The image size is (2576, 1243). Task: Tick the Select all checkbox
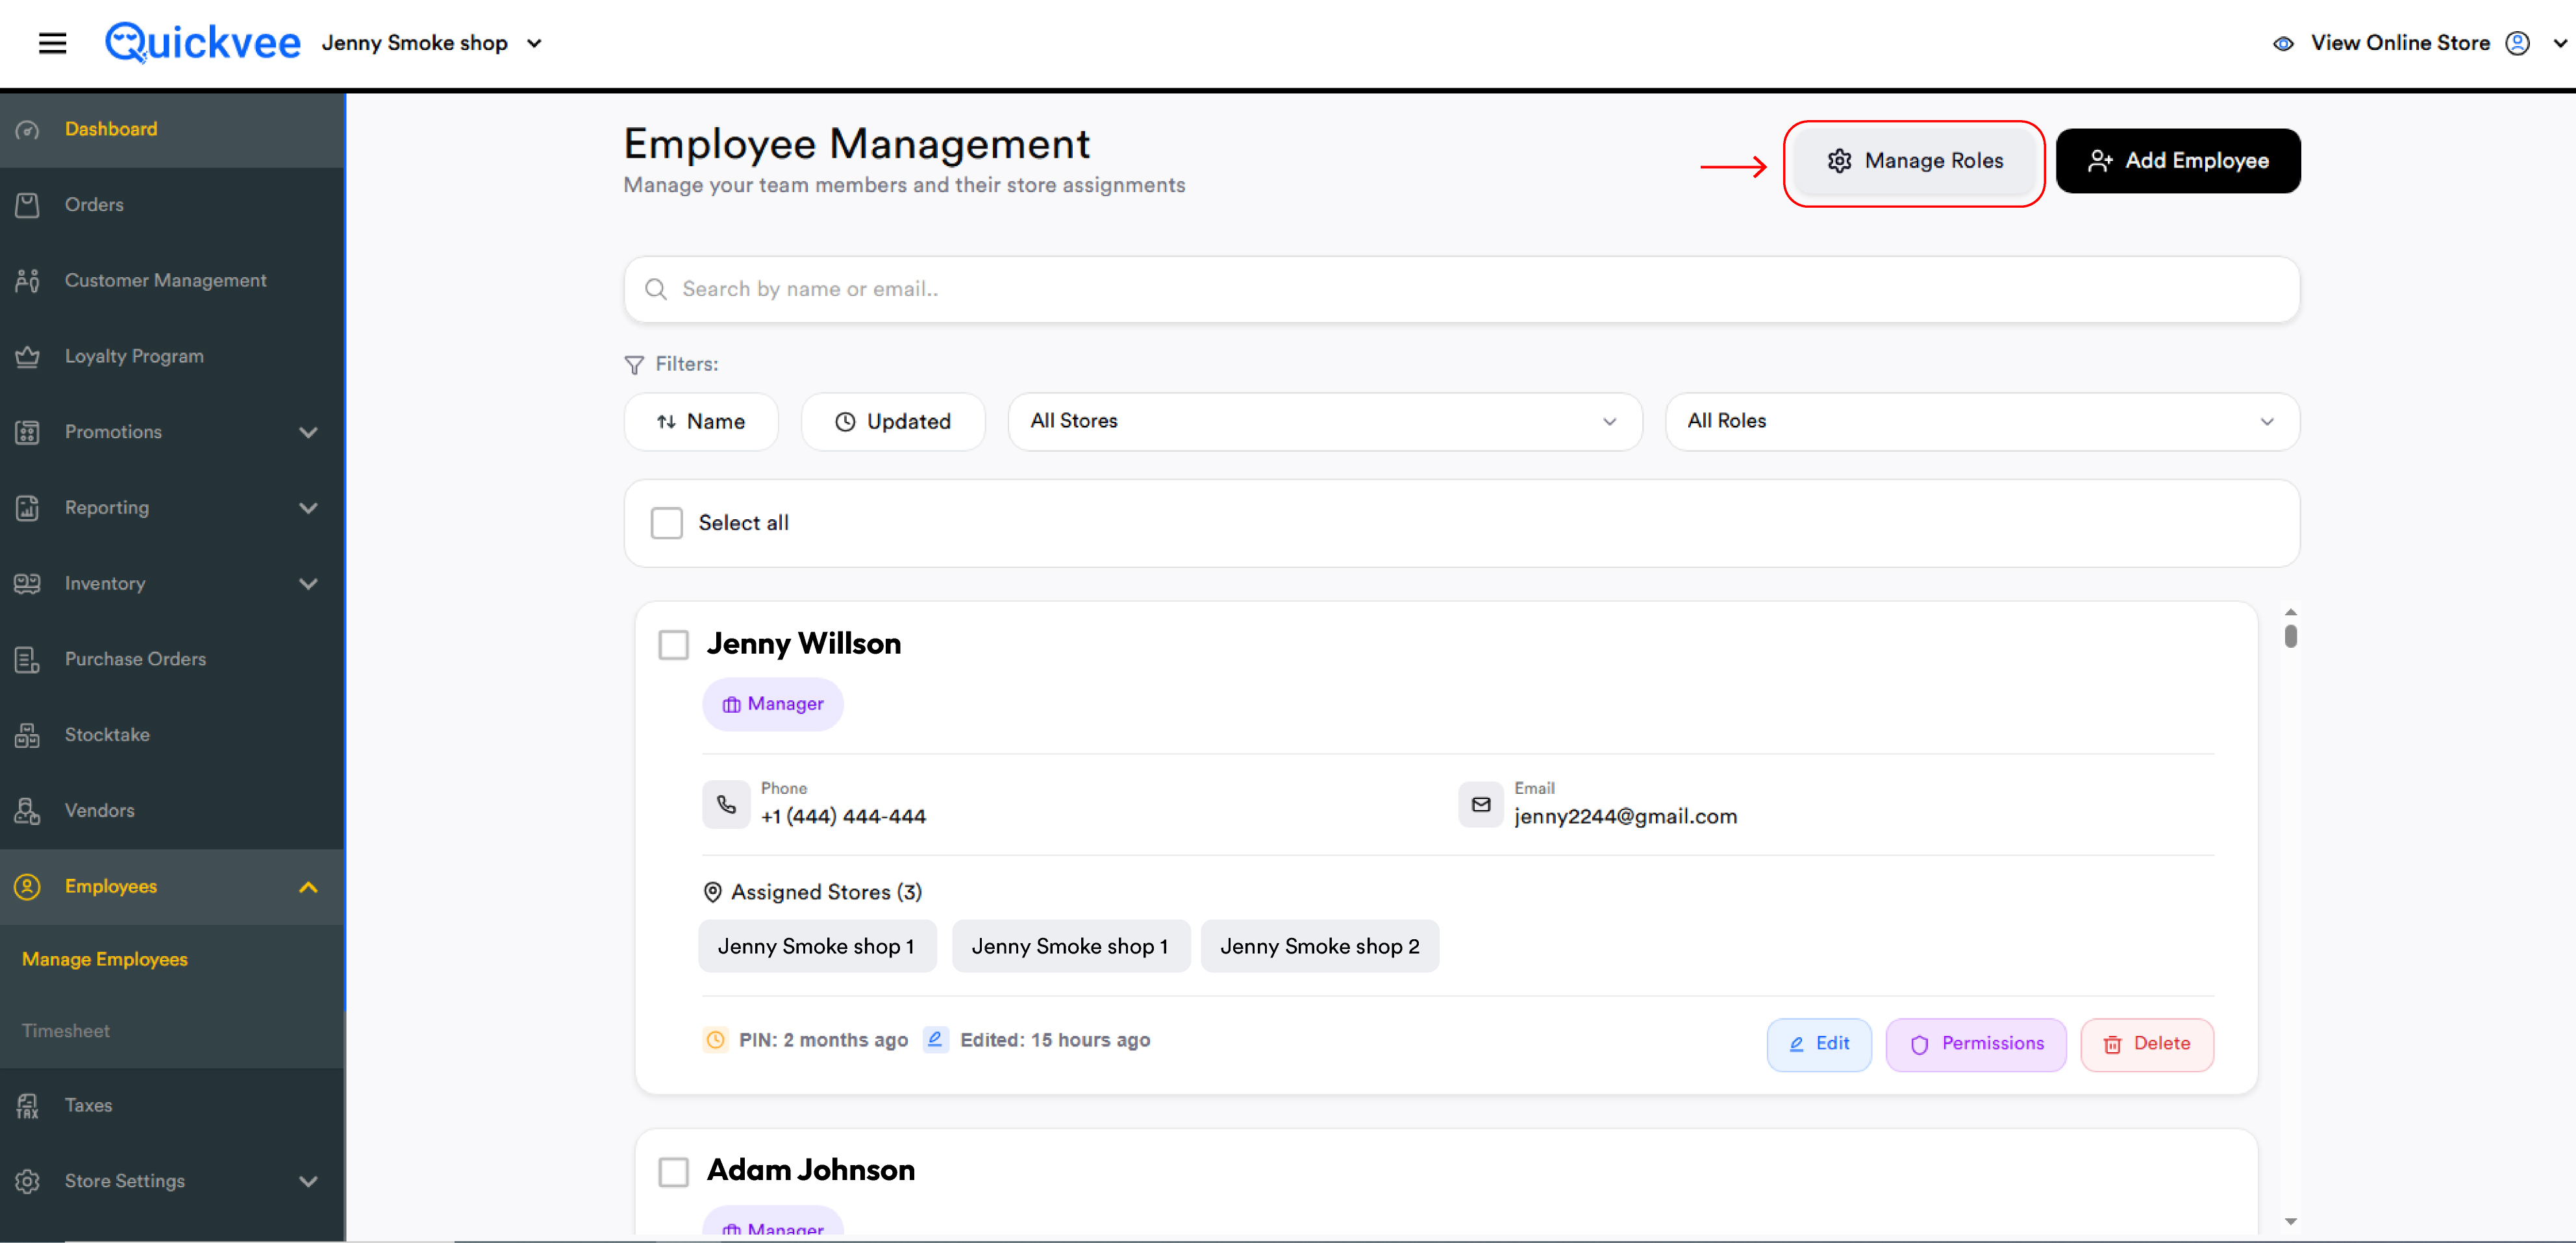pyautogui.click(x=667, y=523)
